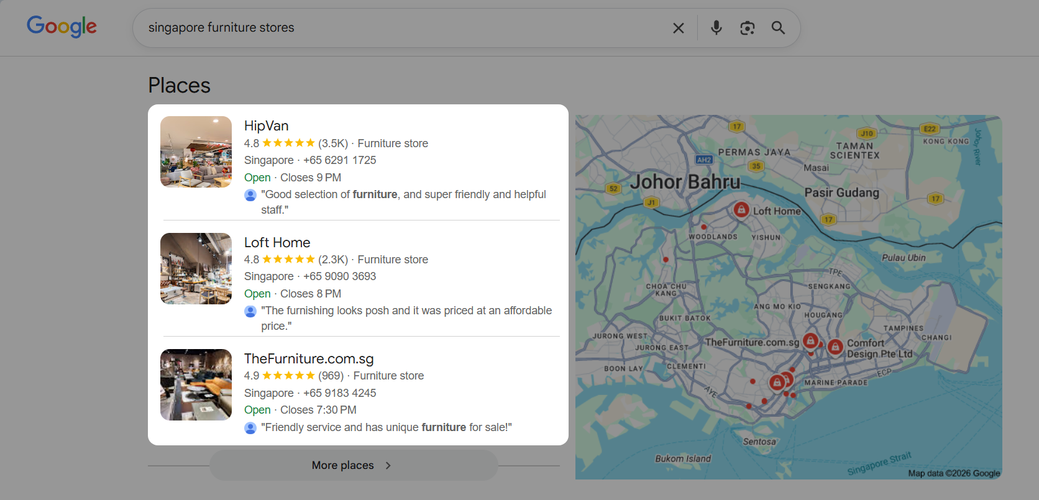Click the Google logo

tap(62, 27)
